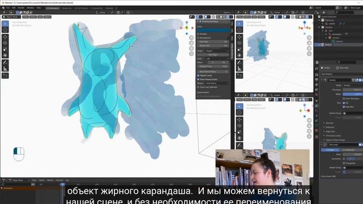363x204 pixels.
Task: Select the Add Cube tool in main viewport
Action: (5, 75)
